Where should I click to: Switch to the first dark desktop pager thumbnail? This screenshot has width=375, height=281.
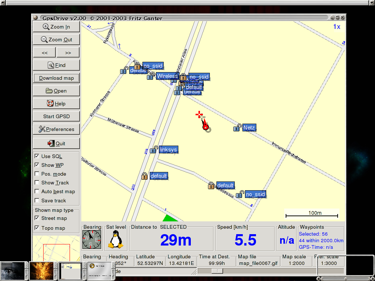[13, 271]
